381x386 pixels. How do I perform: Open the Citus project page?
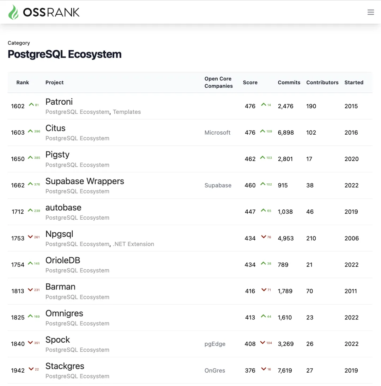[55, 128]
